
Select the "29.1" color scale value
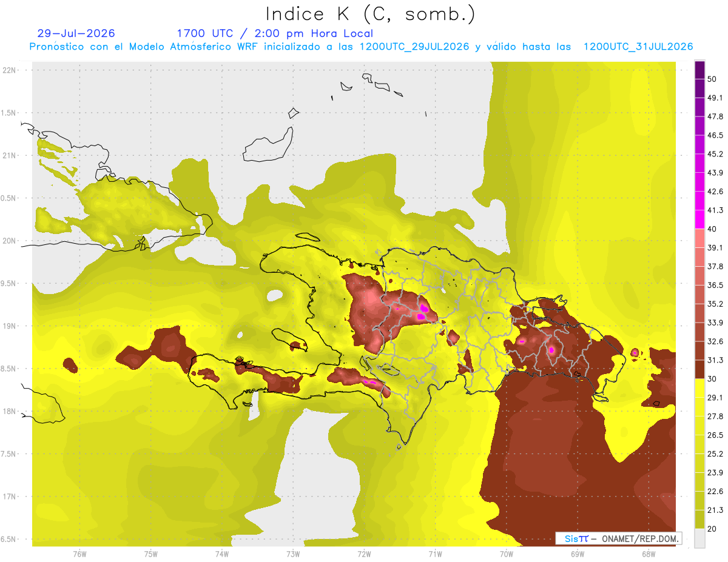[x=715, y=398]
